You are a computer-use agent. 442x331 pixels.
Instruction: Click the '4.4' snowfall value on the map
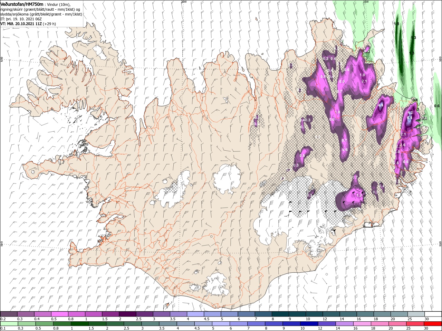[x=381, y=105]
